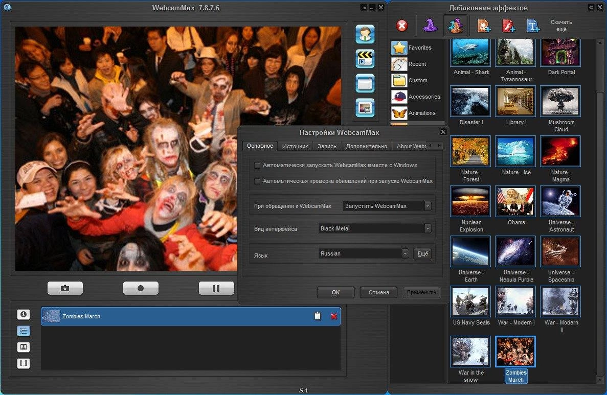Viewport: 607px width, 395px height.
Task: Click the picture gallery icon on the left
Action: coord(23,347)
